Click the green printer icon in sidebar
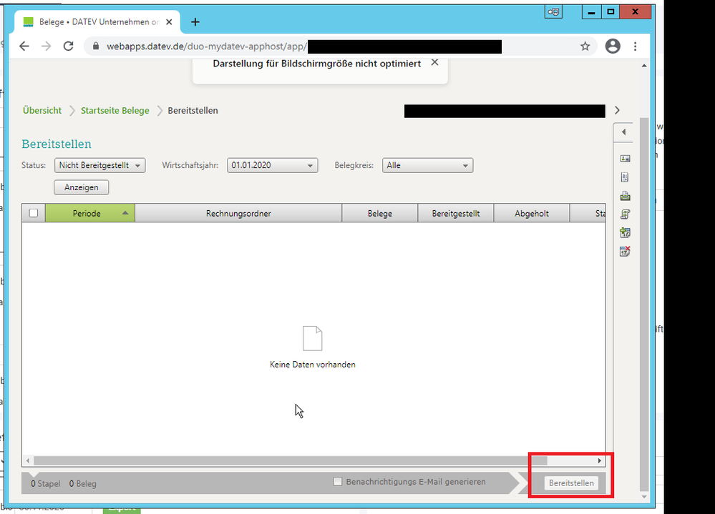 point(625,196)
